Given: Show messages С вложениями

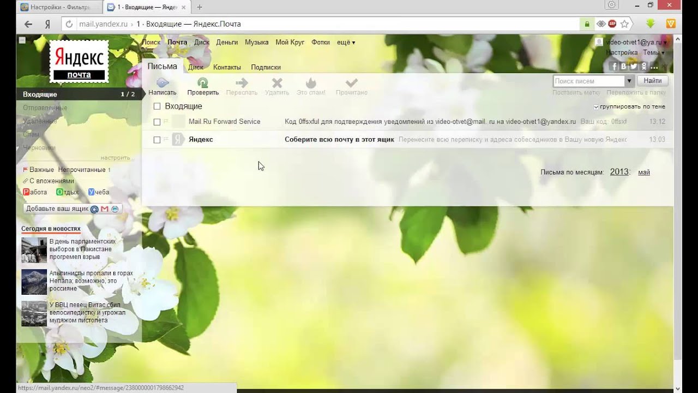Looking at the screenshot, I should 48,181.
